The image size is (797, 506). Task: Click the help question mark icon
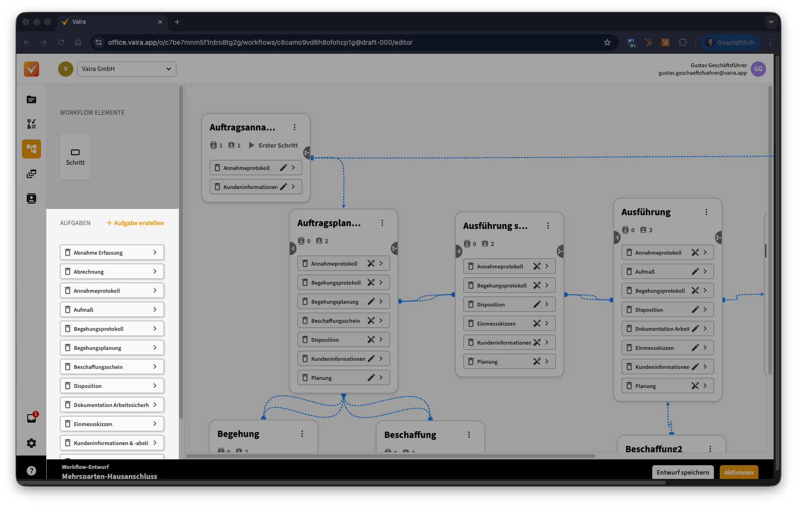[31, 471]
